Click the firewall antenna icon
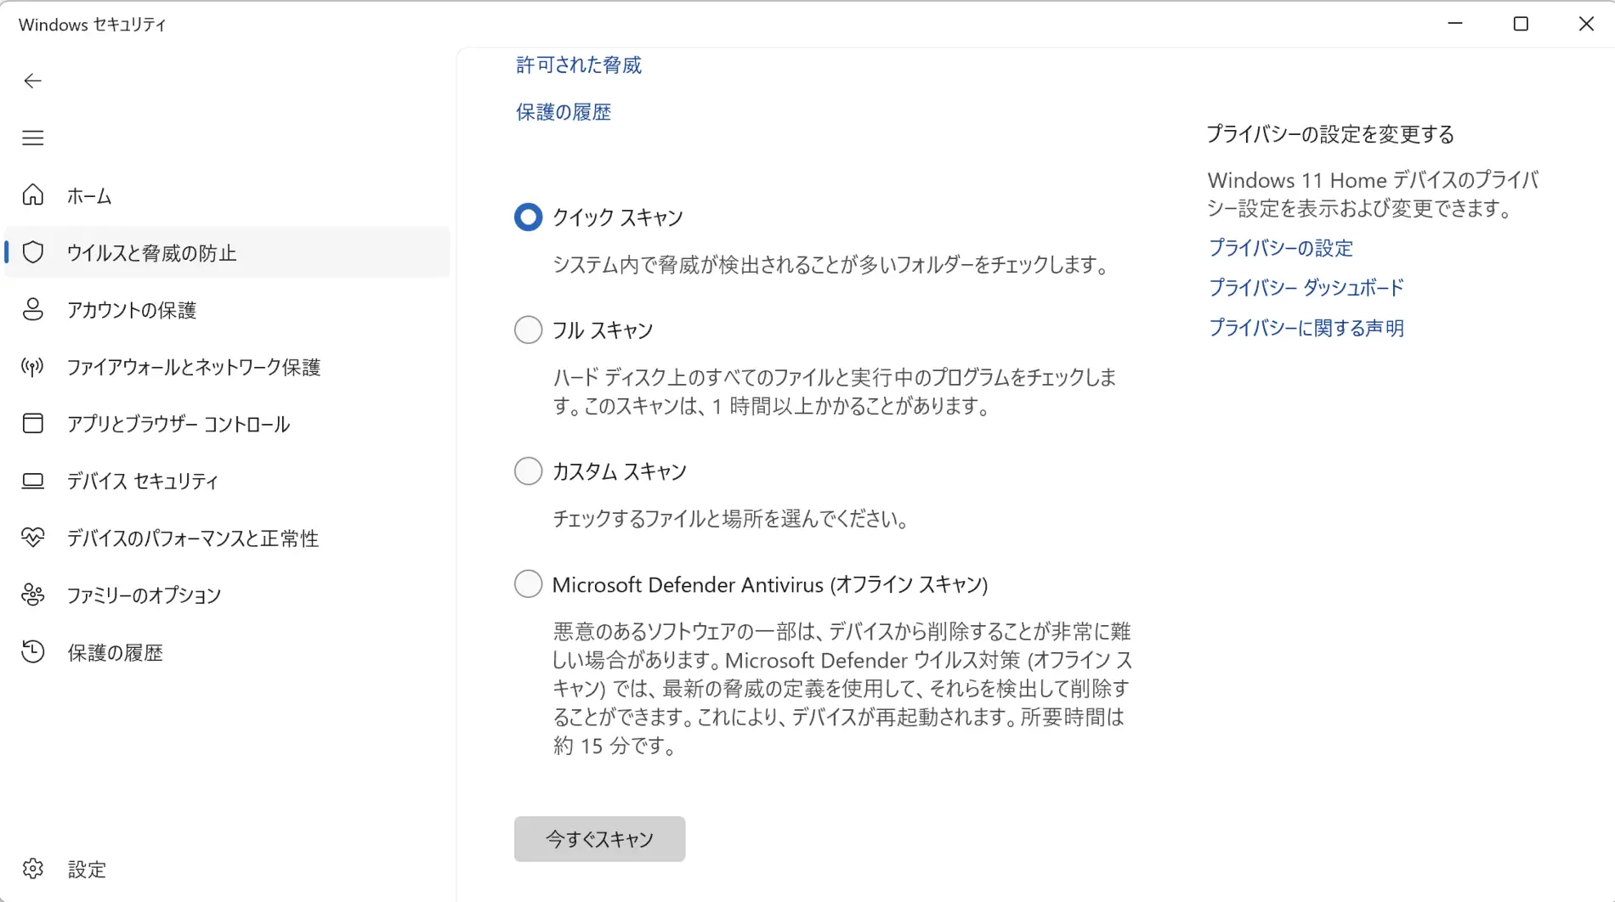 (x=32, y=367)
